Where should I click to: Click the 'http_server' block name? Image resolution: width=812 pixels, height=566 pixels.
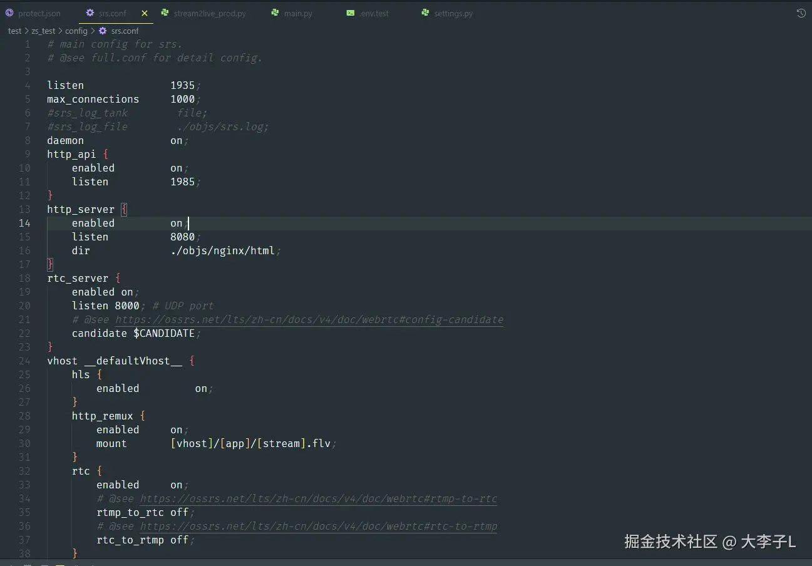coord(81,209)
